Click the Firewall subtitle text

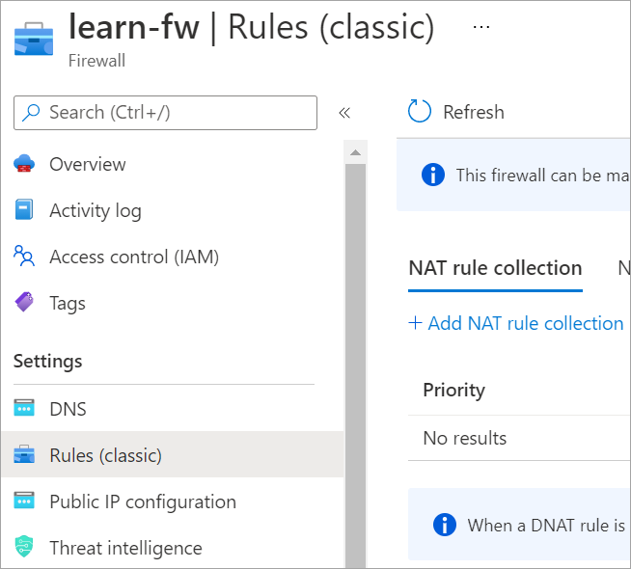[97, 61]
